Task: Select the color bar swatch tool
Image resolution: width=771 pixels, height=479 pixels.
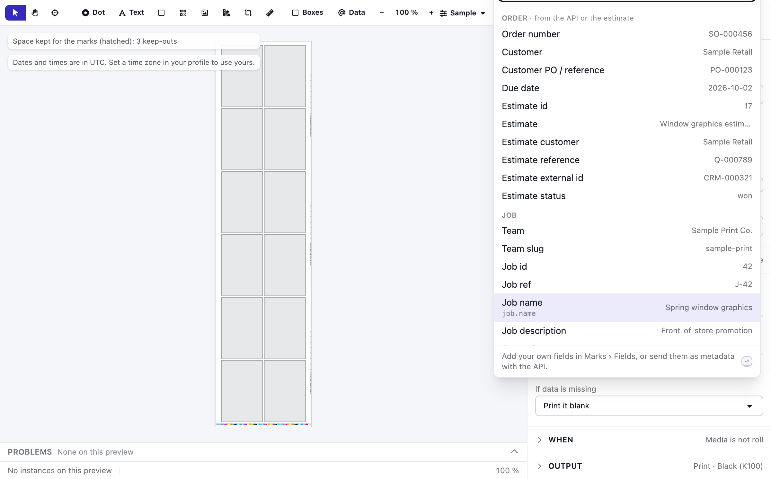Action: [226, 13]
